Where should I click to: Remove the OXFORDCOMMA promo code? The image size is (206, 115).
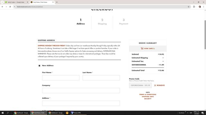(159, 85)
